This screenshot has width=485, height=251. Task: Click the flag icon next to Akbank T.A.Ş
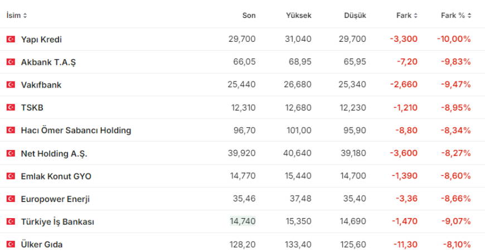point(11,62)
